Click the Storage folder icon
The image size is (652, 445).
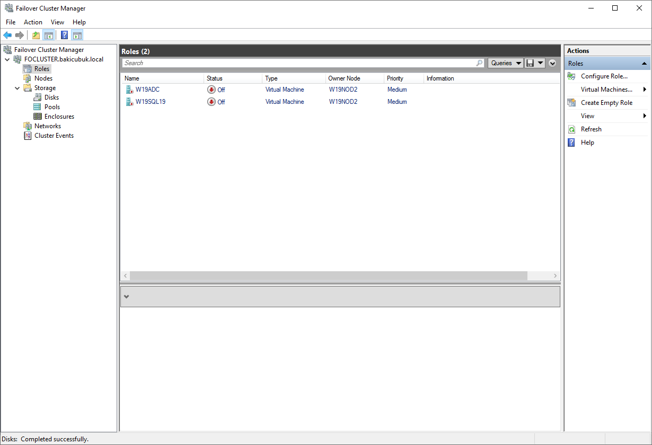pos(28,88)
